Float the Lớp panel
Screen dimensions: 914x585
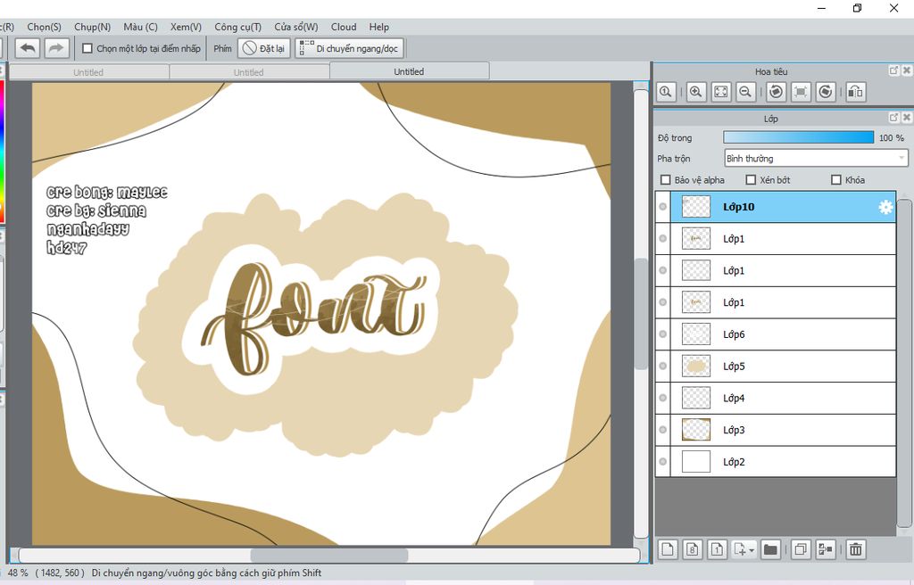pos(893,118)
